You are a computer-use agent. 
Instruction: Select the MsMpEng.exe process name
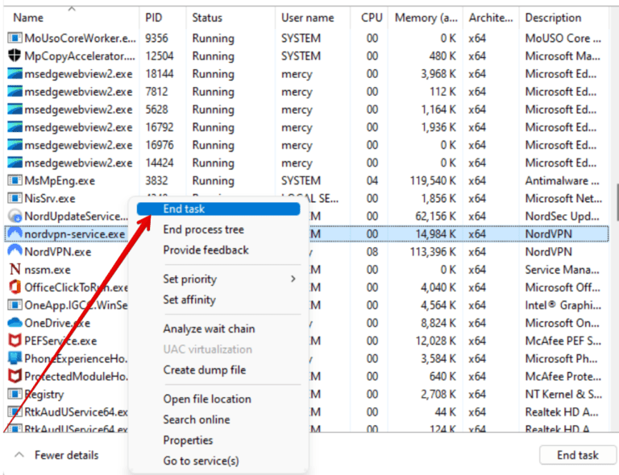click(x=60, y=180)
